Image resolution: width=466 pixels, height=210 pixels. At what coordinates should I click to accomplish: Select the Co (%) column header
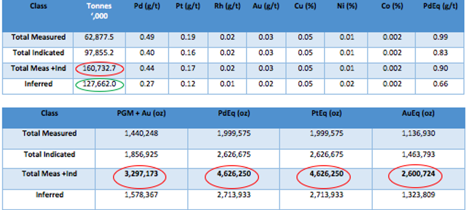[x=393, y=7]
